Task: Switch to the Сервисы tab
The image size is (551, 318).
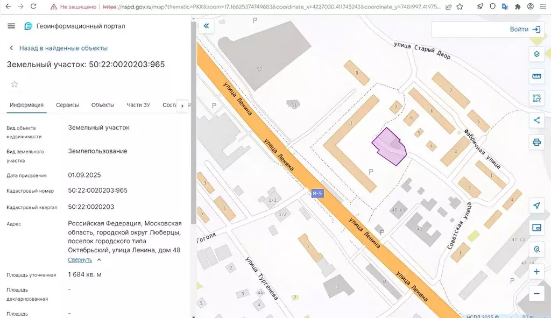Action: 67,105
